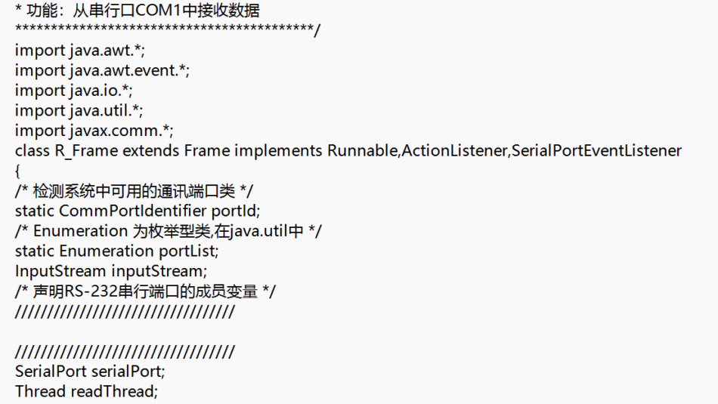718x404 pixels.
Task: Click the 'import java.util.*;' line
Action: [79, 110]
